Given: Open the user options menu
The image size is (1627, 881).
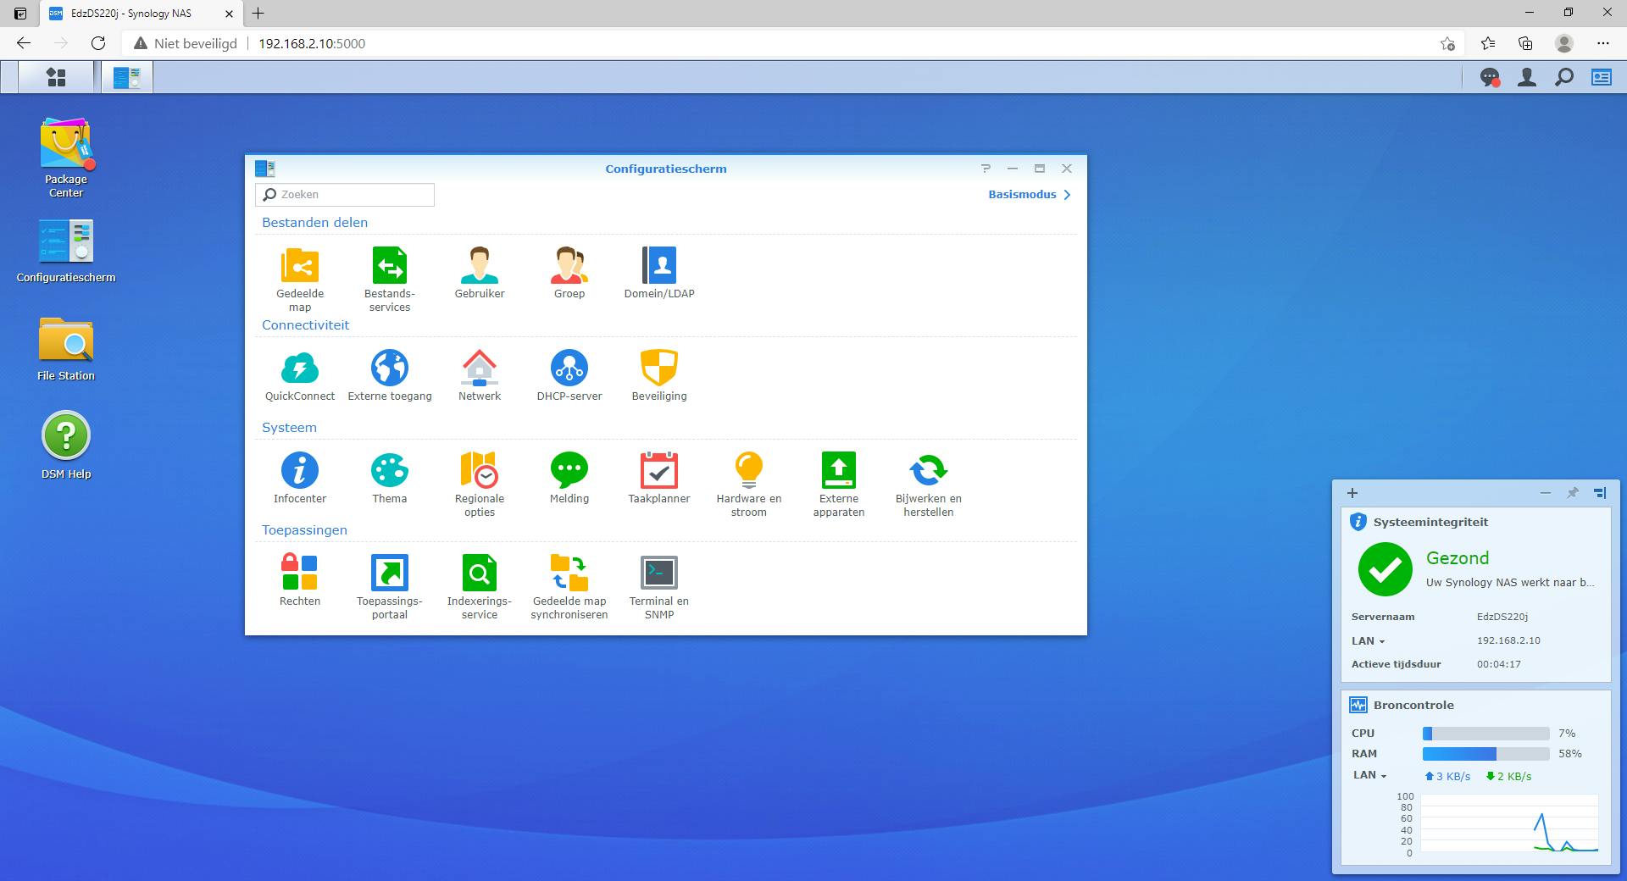Looking at the screenshot, I should [x=1527, y=77].
